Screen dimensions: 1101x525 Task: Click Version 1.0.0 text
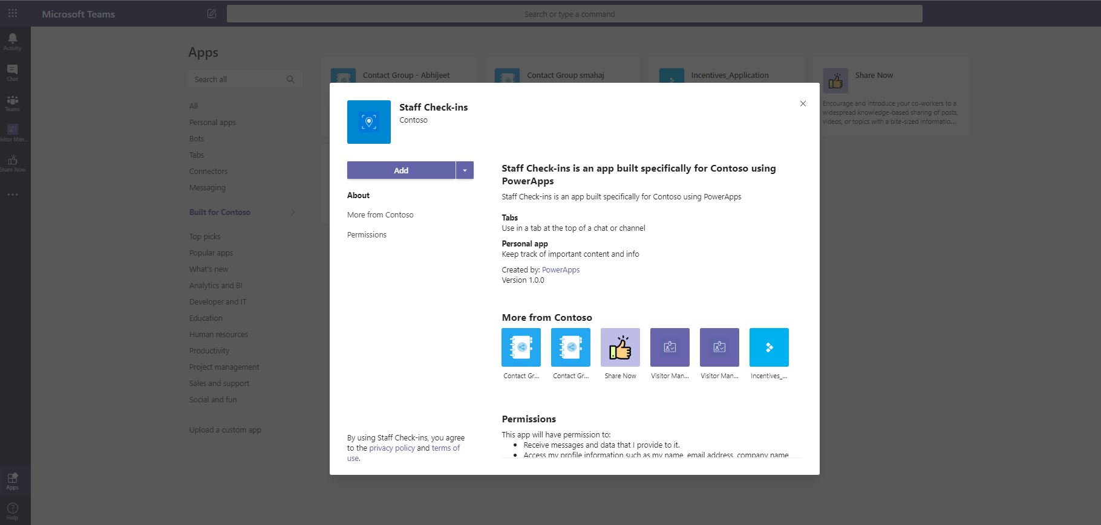[523, 280]
